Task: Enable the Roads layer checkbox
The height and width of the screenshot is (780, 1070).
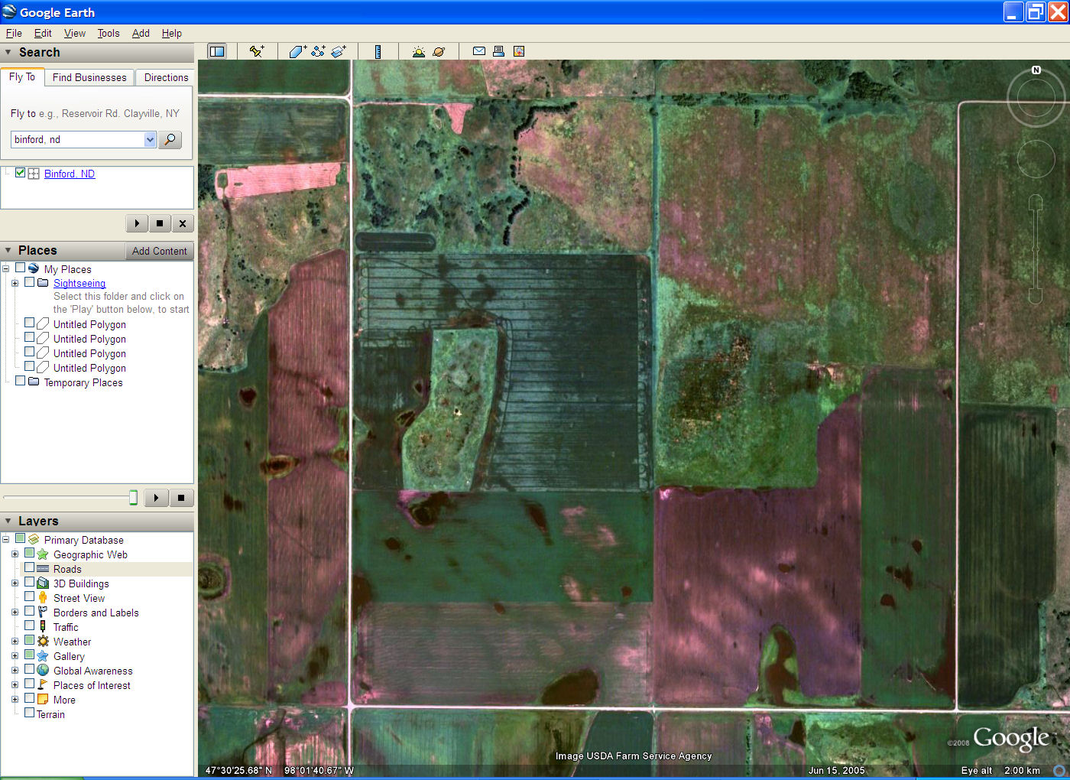Action: pyautogui.click(x=29, y=568)
